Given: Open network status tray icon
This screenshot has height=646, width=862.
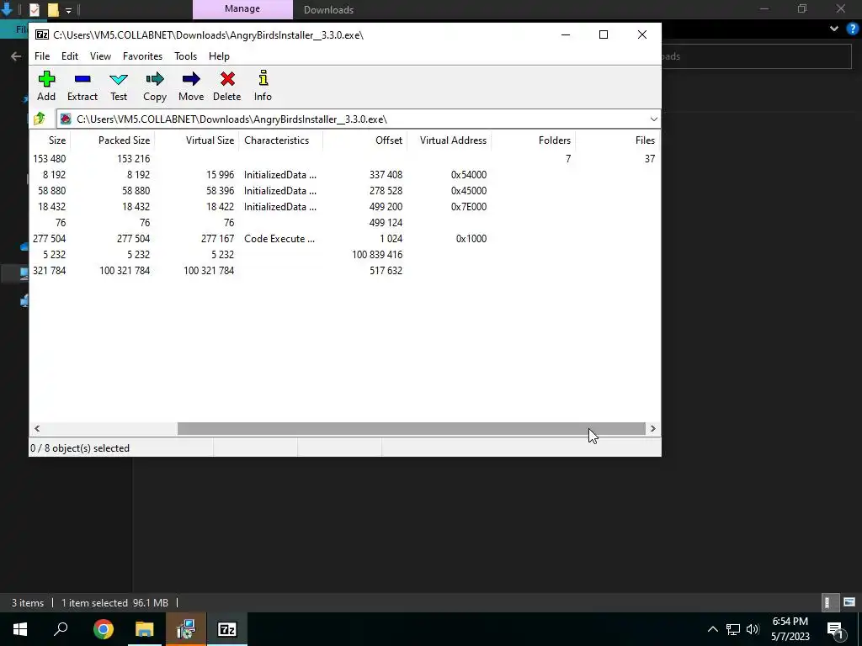Looking at the screenshot, I should [x=733, y=629].
